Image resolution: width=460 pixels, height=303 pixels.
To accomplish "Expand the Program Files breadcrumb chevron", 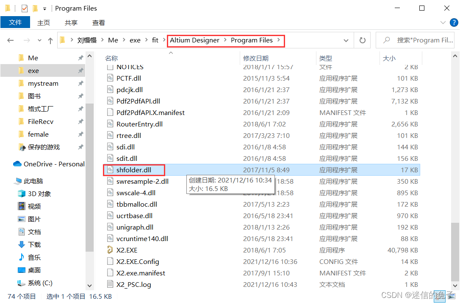I will pyautogui.click(x=278, y=40).
